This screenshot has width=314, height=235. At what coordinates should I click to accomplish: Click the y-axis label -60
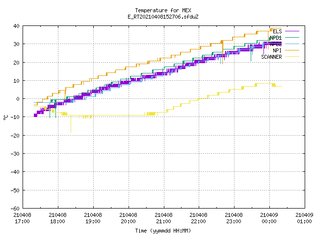click(15, 209)
